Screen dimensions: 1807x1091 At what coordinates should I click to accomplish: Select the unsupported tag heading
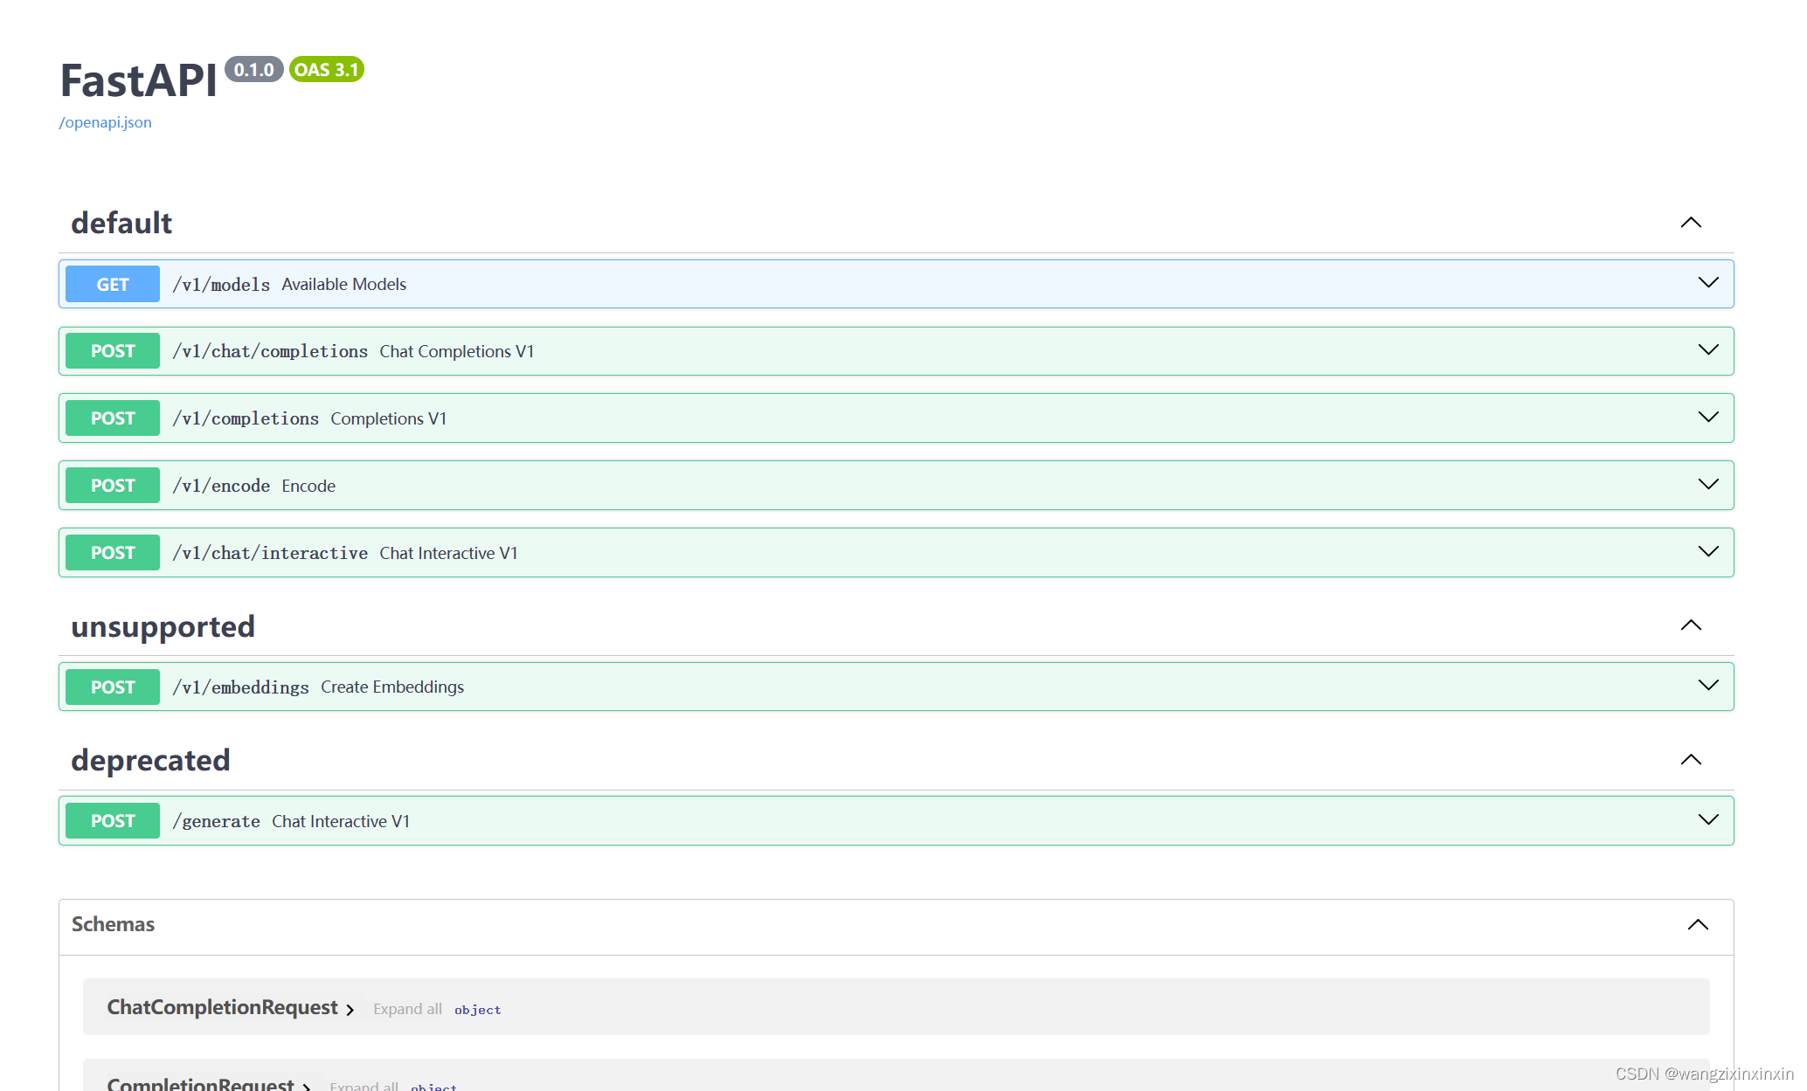(x=163, y=626)
